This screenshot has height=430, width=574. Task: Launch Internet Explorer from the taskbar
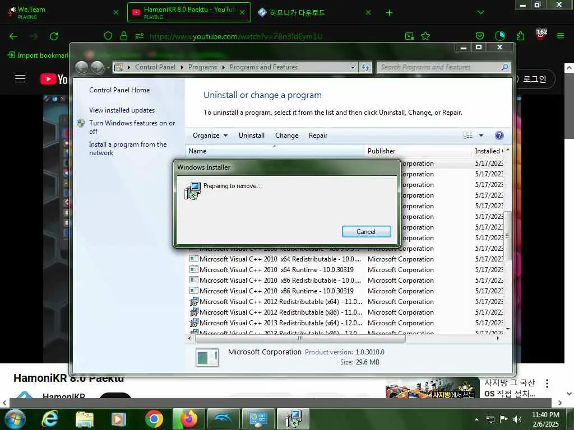click(49, 419)
